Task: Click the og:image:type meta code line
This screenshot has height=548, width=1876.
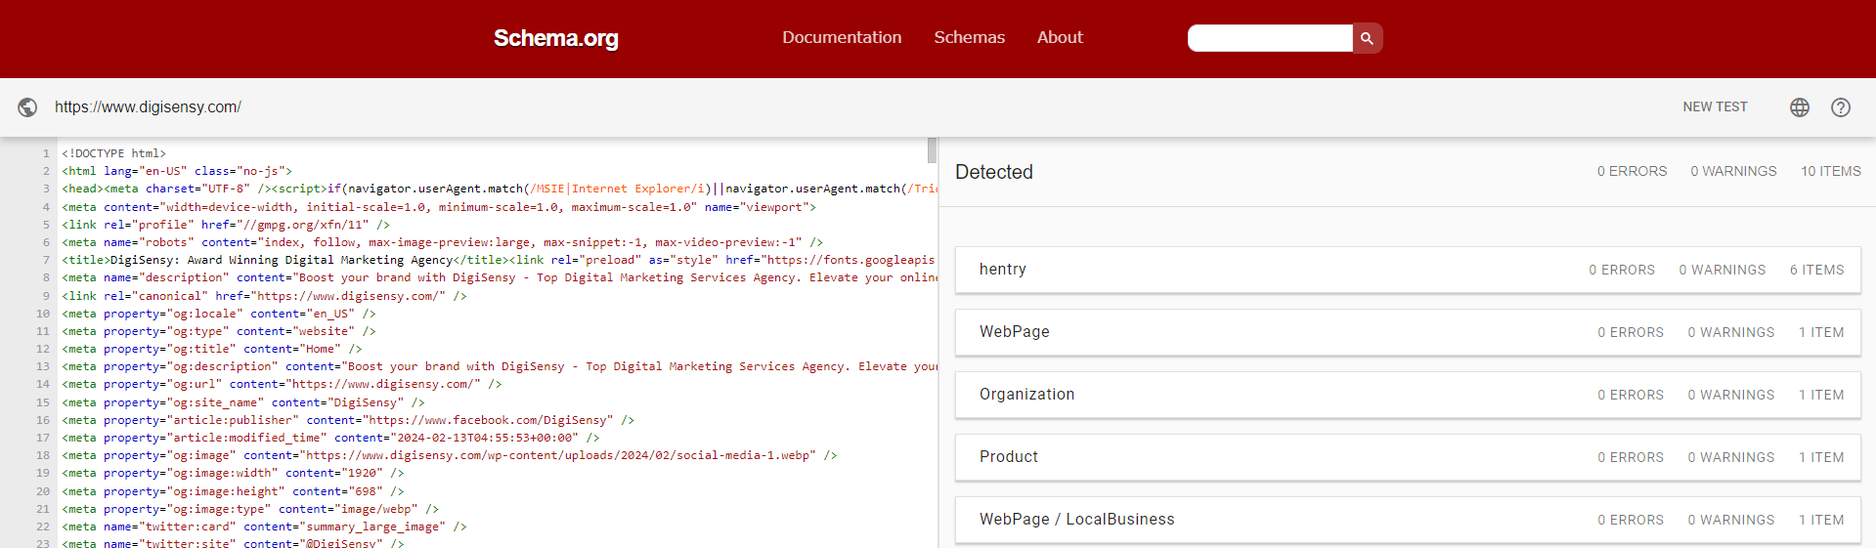Action: 250,509
